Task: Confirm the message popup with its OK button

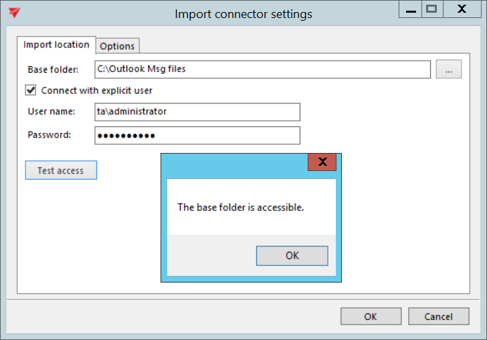Action: [292, 255]
